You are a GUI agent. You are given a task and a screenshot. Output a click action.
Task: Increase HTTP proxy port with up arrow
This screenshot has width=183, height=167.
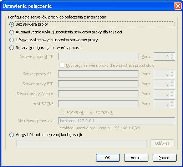(172, 55)
